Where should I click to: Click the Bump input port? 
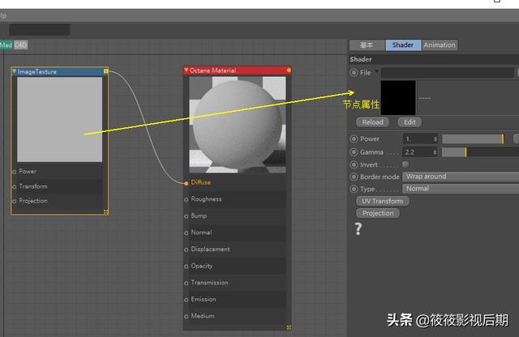[187, 216]
